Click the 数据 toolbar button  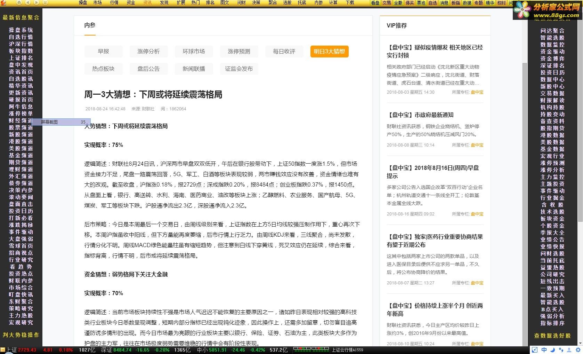coord(467,3)
